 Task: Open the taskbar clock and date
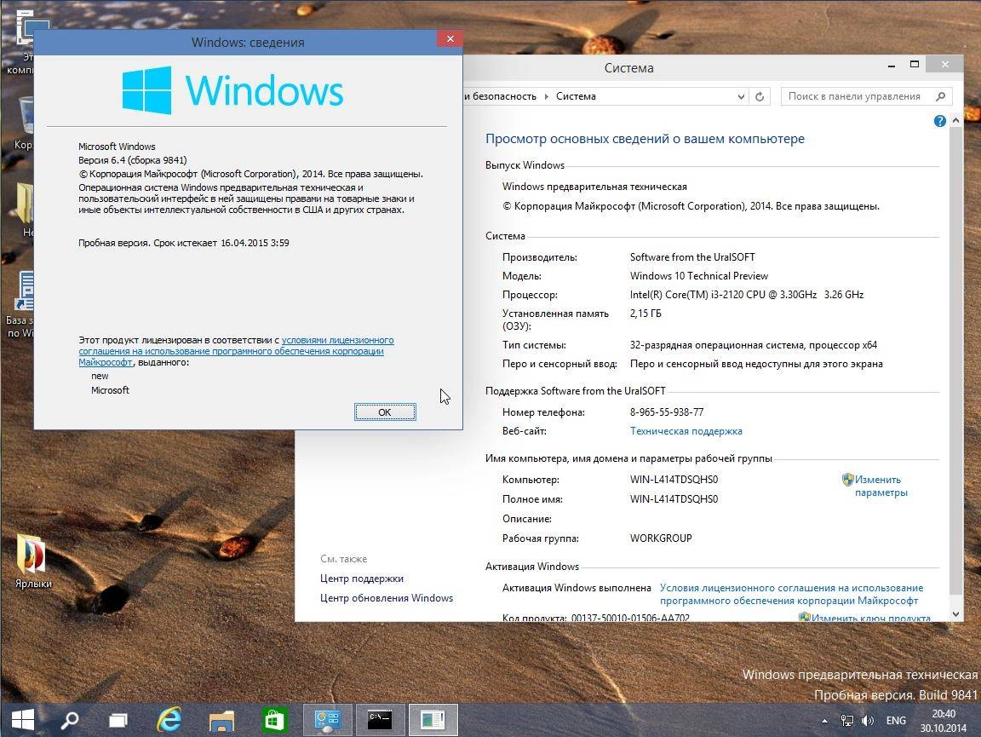(943, 721)
